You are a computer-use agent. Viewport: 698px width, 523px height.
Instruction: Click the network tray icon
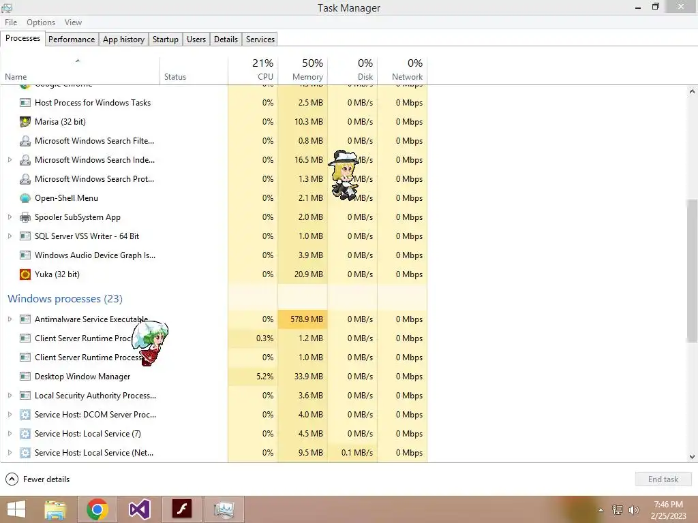coord(618,509)
